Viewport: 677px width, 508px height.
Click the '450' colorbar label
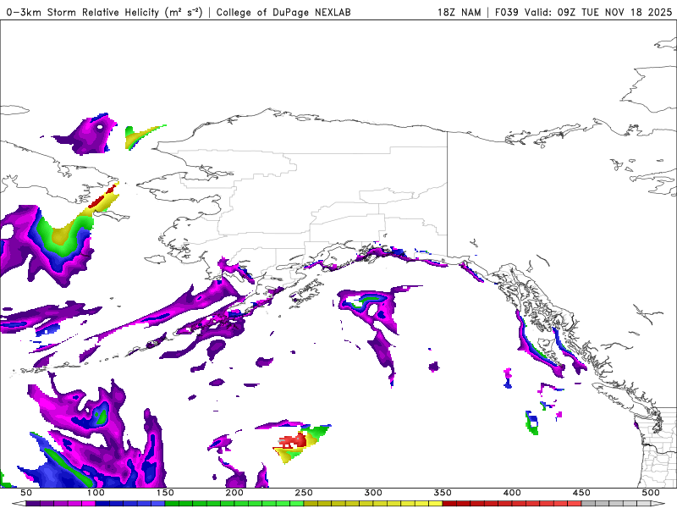click(581, 493)
